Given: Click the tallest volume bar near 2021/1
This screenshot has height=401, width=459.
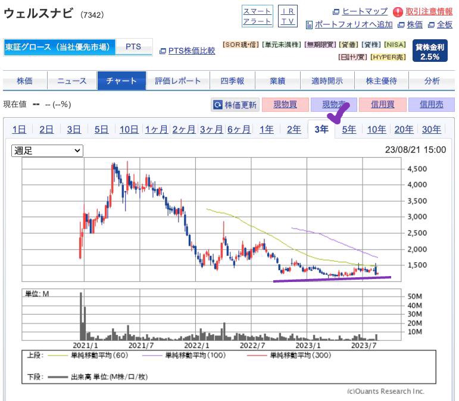Looking at the screenshot, I should tap(81, 316).
